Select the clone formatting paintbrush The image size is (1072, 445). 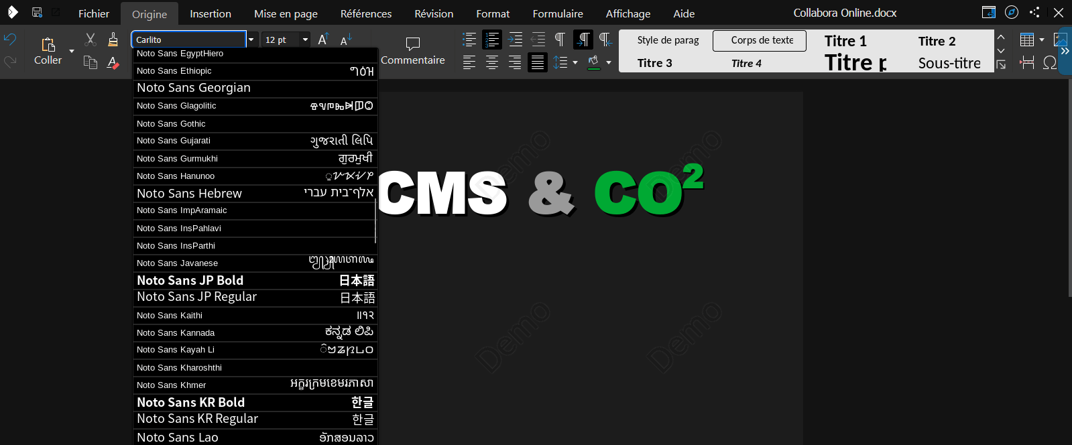113,40
